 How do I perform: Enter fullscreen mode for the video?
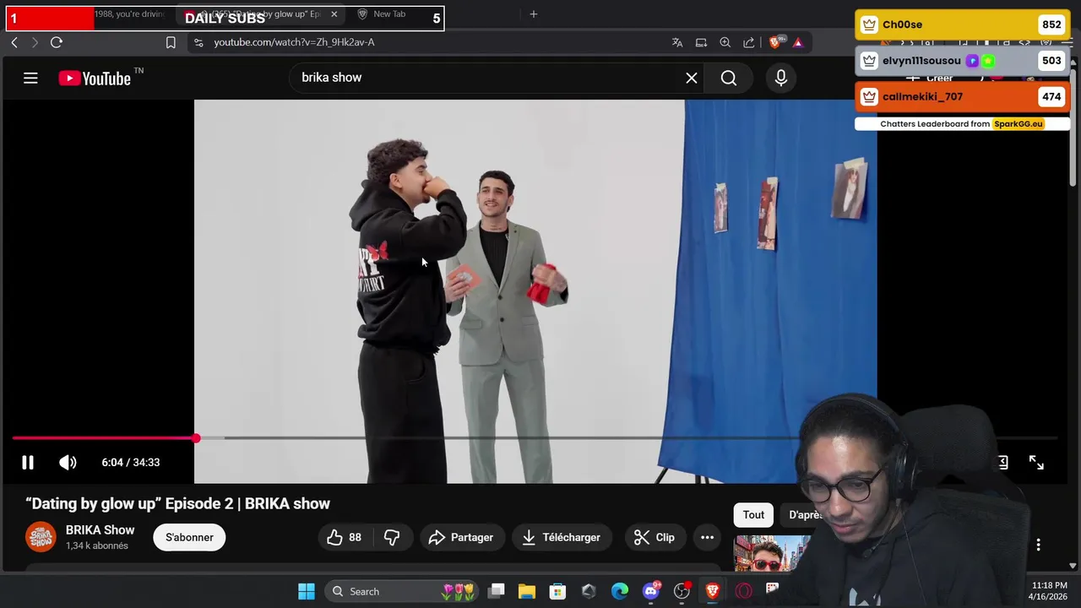coord(1036,463)
